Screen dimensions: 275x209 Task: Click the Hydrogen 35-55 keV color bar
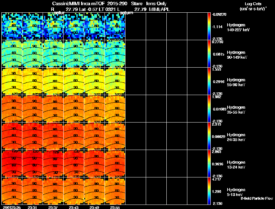209,109
